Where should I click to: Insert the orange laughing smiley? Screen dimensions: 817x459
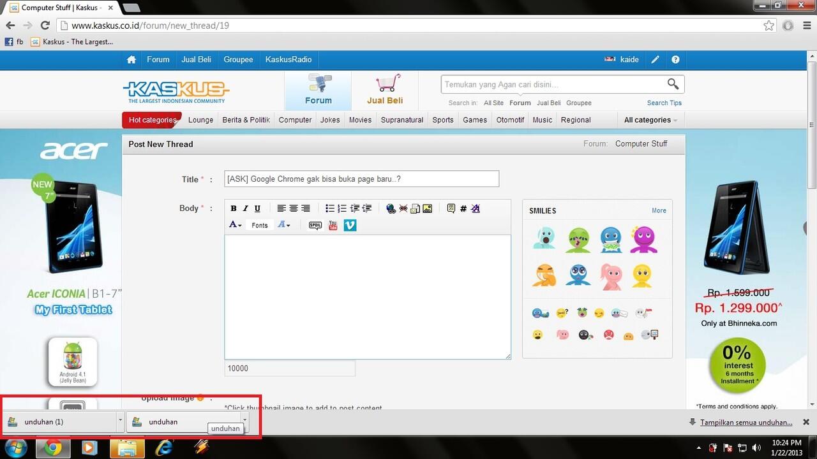click(x=544, y=275)
